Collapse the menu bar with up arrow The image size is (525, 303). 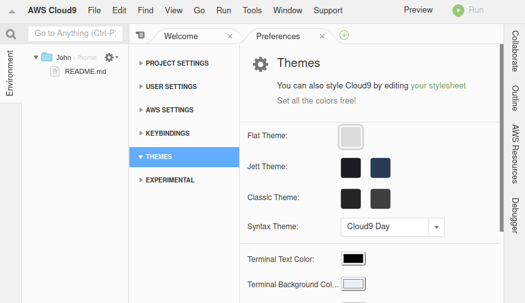click(x=12, y=11)
